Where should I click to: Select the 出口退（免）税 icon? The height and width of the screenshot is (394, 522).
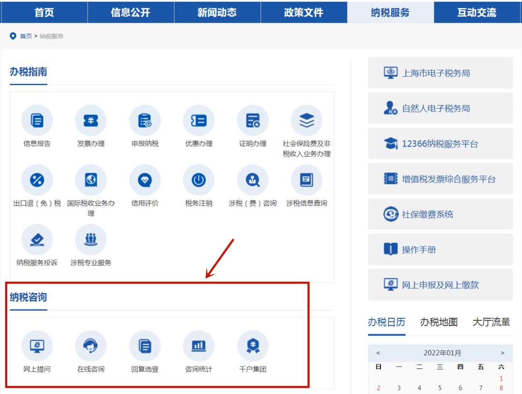tap(37, 180)
